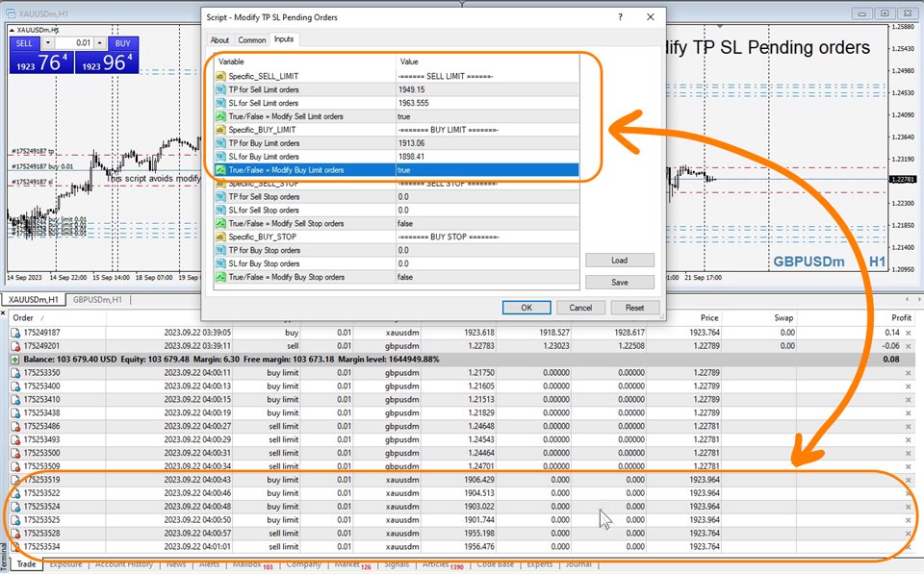This screenshot has height=574, width=924.
Task: Open the GBPUSDm,H1 chart tab
Action: [x=97, y=300]
